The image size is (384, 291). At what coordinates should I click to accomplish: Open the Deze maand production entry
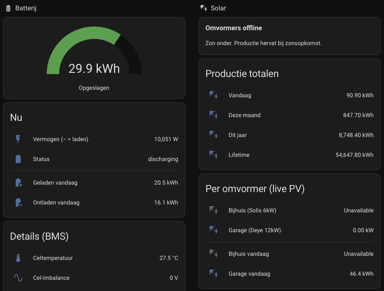pos(289,115)
